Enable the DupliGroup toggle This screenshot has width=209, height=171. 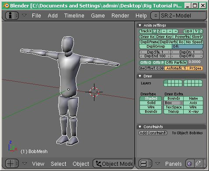[x=156, y=46]
